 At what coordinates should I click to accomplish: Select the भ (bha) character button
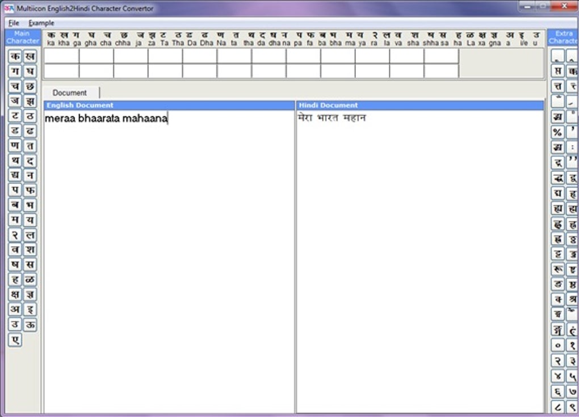(x=30, y=205)
